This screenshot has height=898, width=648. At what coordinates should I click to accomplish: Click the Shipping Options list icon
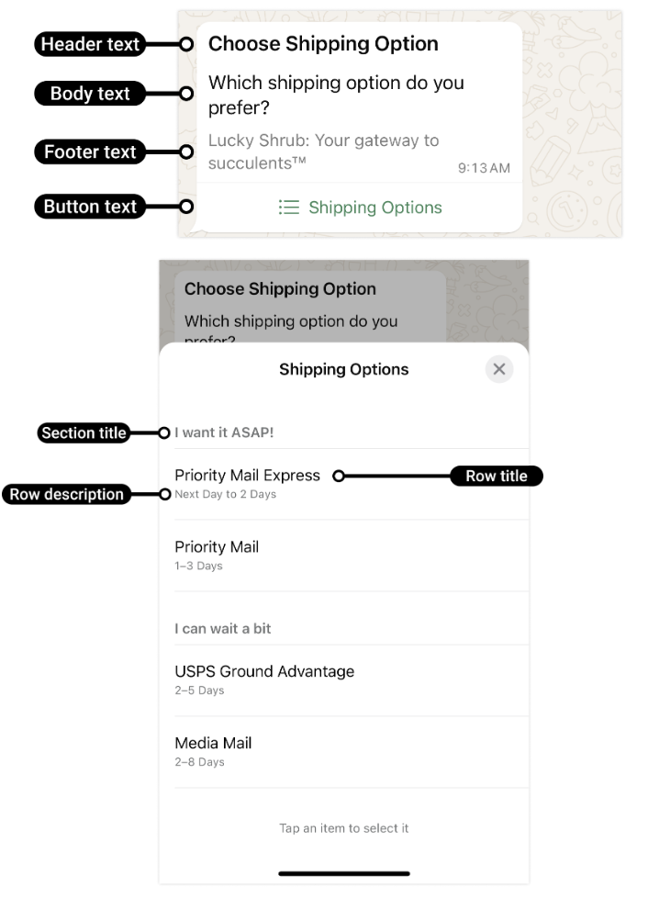click(x=289, y=208)
